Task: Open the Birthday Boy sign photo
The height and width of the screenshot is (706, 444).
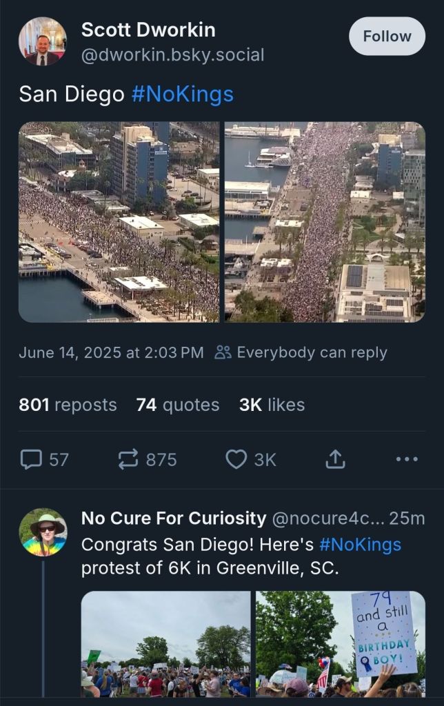Action: [341, 644]
